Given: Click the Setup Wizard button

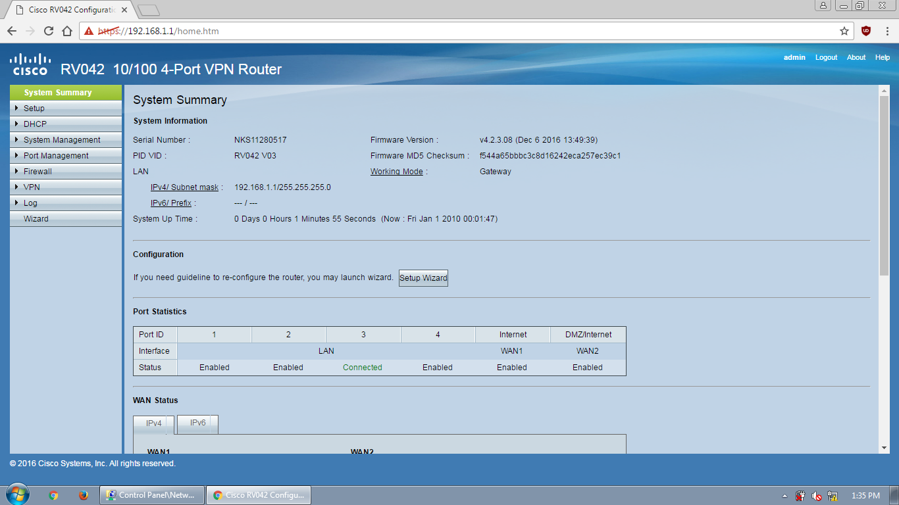Looking at the screenshot, I should click(423, 278).
